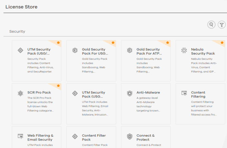Click the Content Filter Pack diamond icon
Image resolution: width=227 pixels, height=148 pixels.
[x=75, y=136]
